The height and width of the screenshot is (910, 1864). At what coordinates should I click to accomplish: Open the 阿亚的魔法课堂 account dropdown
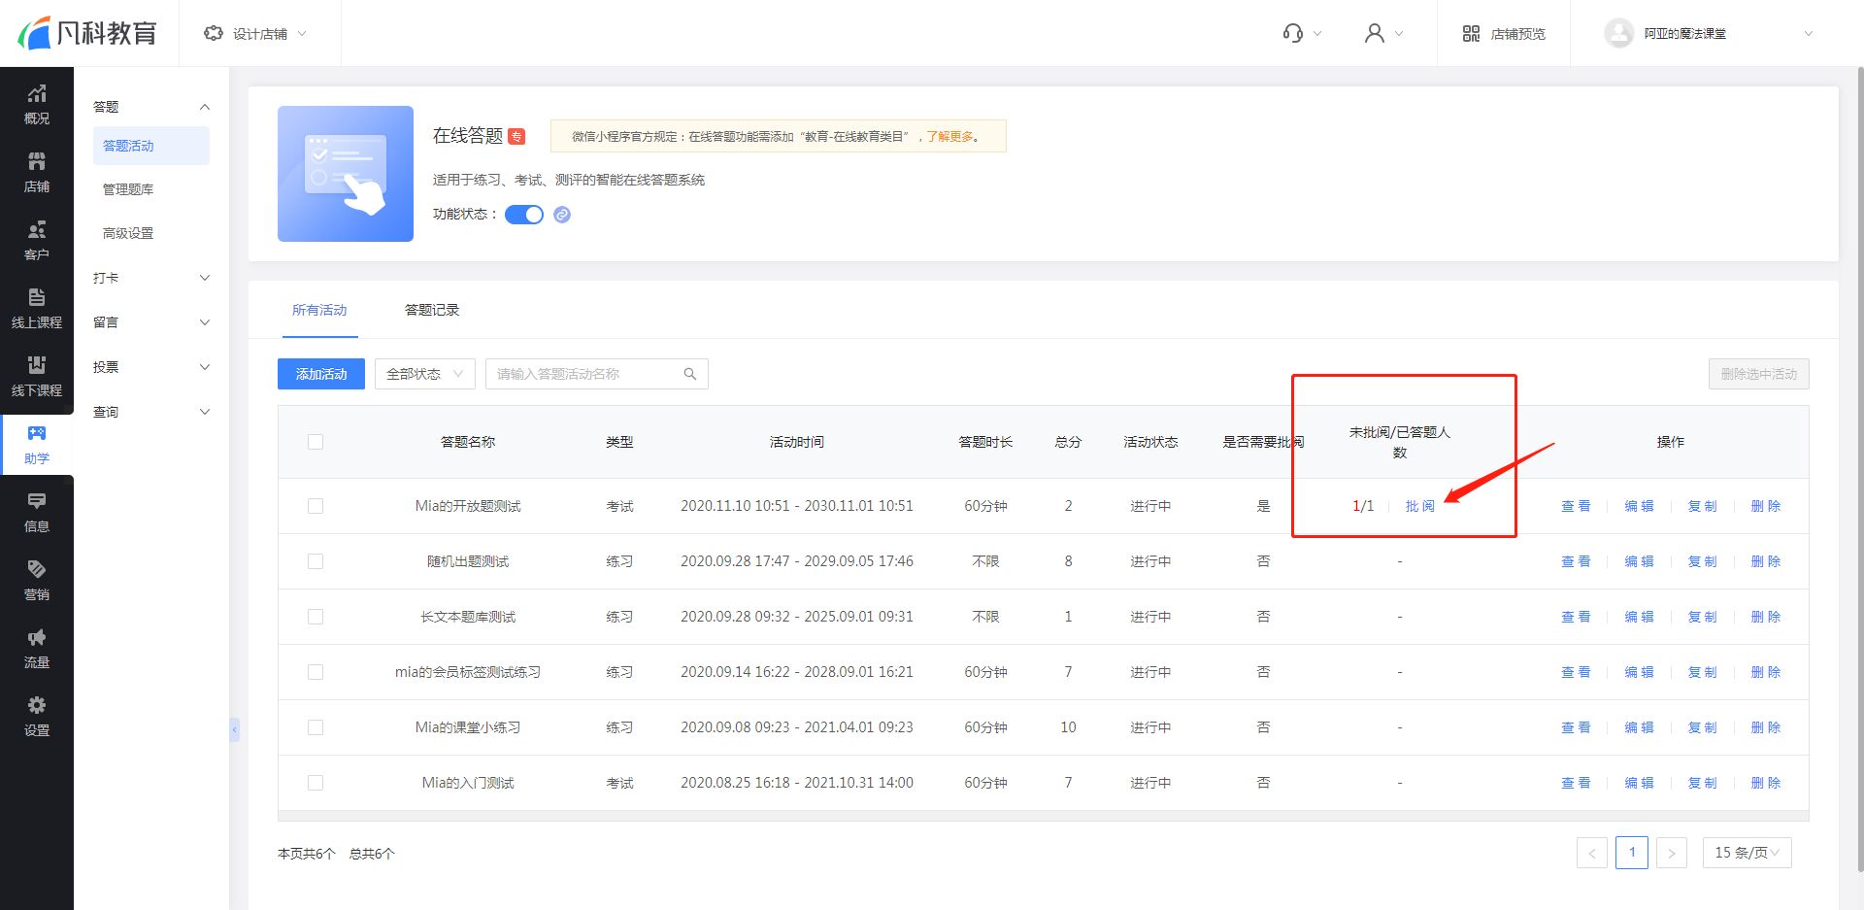[1709, 33]
